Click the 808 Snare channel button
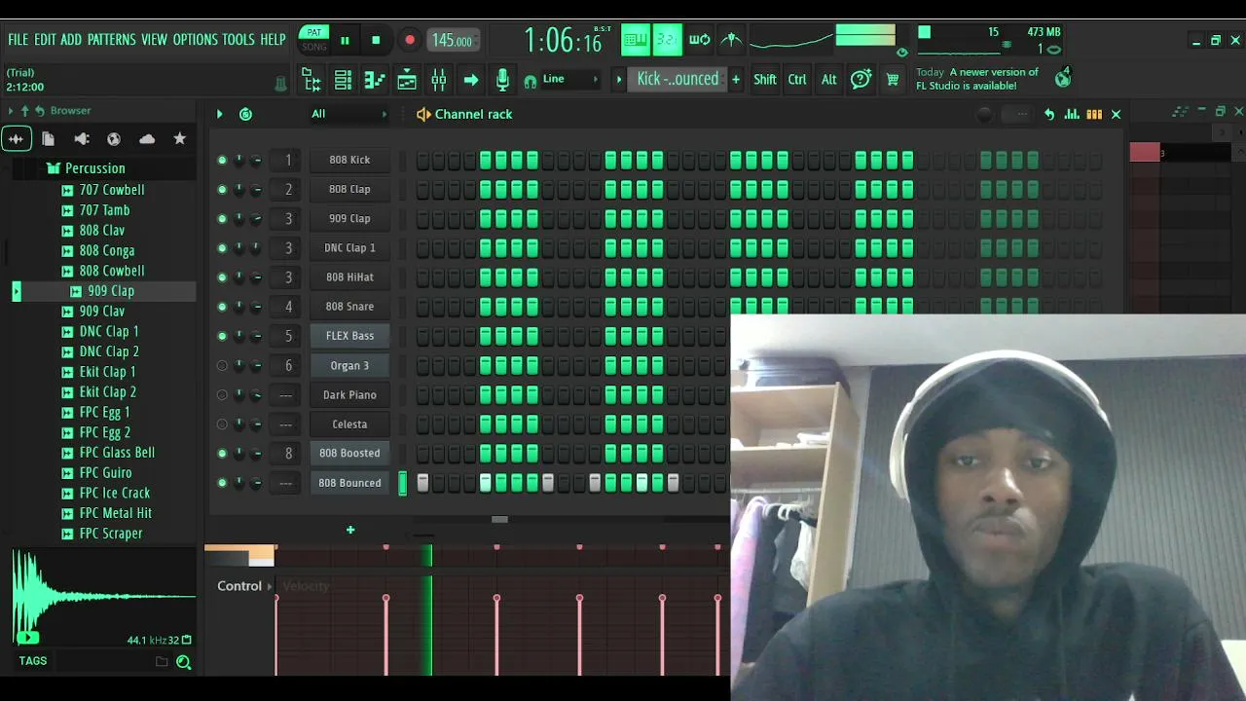Viewport: 1246px width, 701px height. (349, 307)
